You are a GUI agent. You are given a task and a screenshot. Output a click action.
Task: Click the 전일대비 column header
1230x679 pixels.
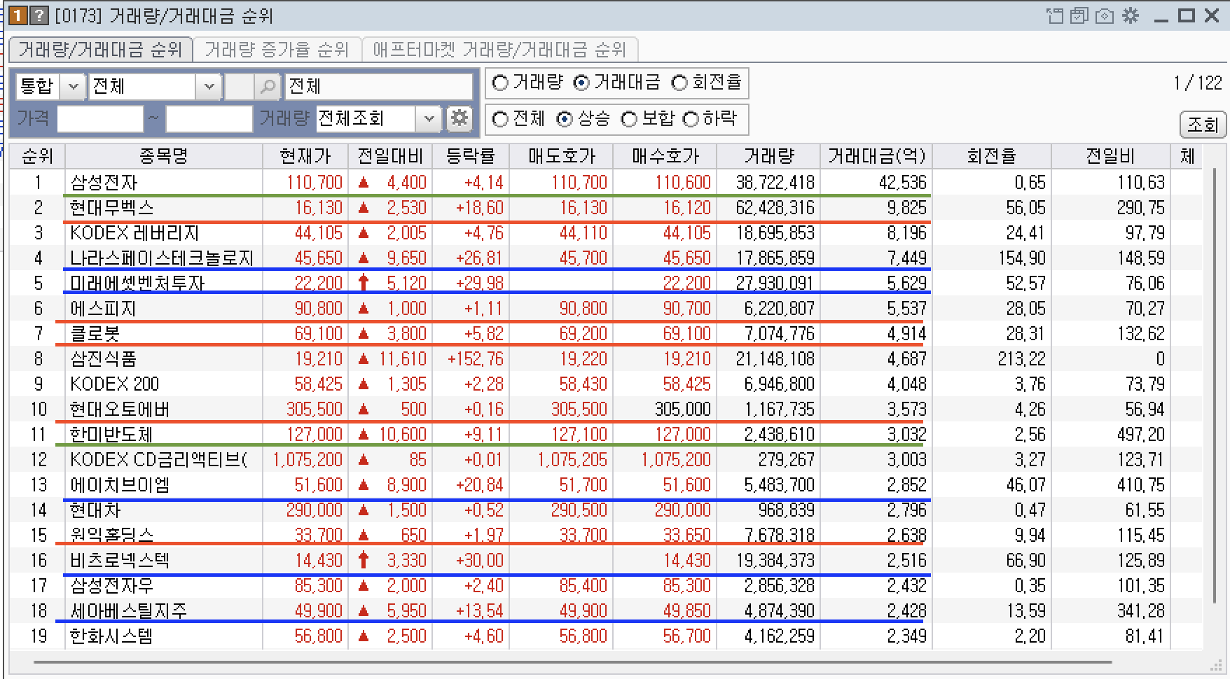tap(390, 156)
